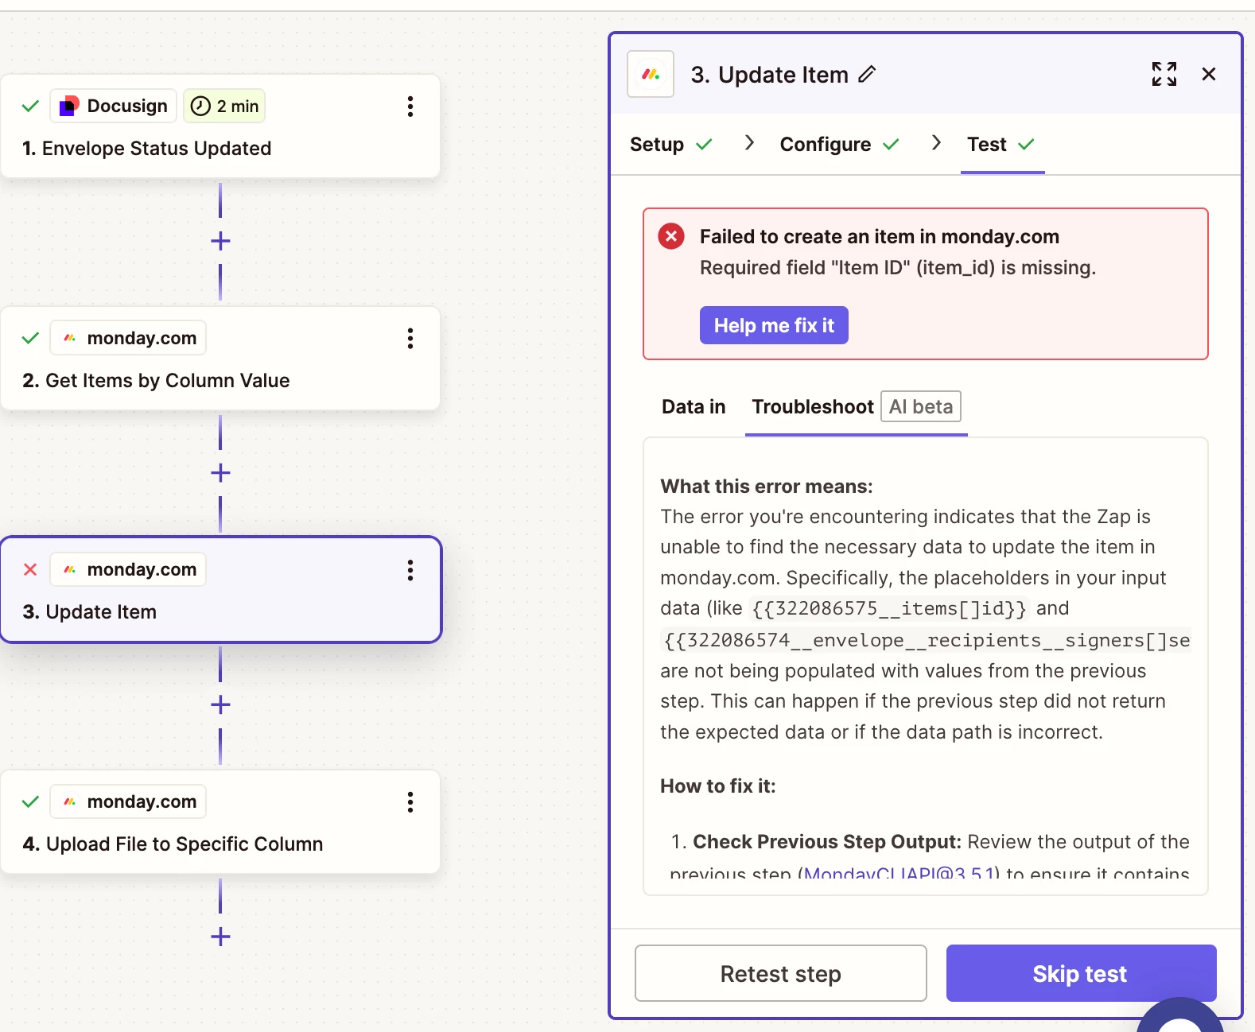1255x1032 pixels.
Task: Switch to the Configure tab
Action: point(826,145)
